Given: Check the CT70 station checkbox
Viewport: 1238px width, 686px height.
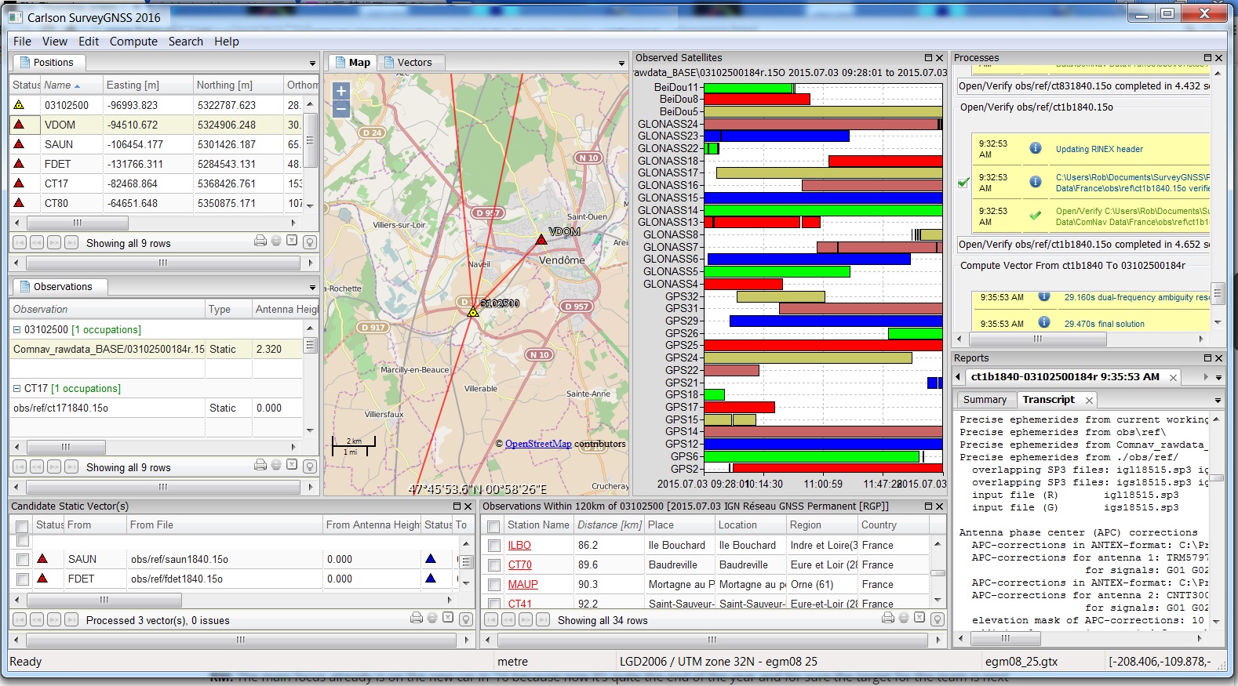Looking at the screenshot, I should pyautogui.click(x=493, y=565).
